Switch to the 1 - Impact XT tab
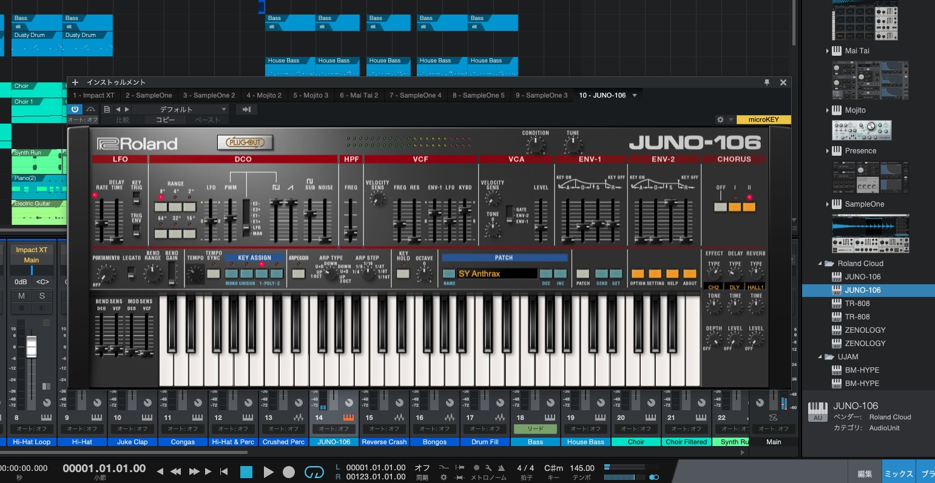The height and width of the screenshot is (483, 935). (93, 95)
